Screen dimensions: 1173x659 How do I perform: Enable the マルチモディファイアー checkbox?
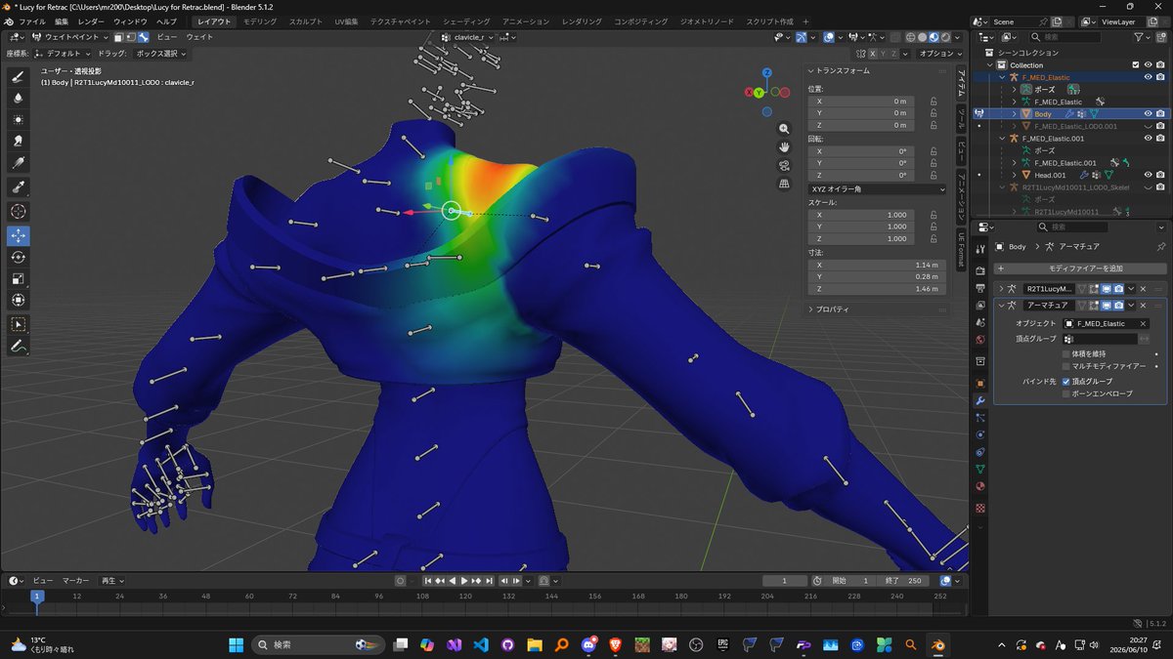tap(1065, 365)
